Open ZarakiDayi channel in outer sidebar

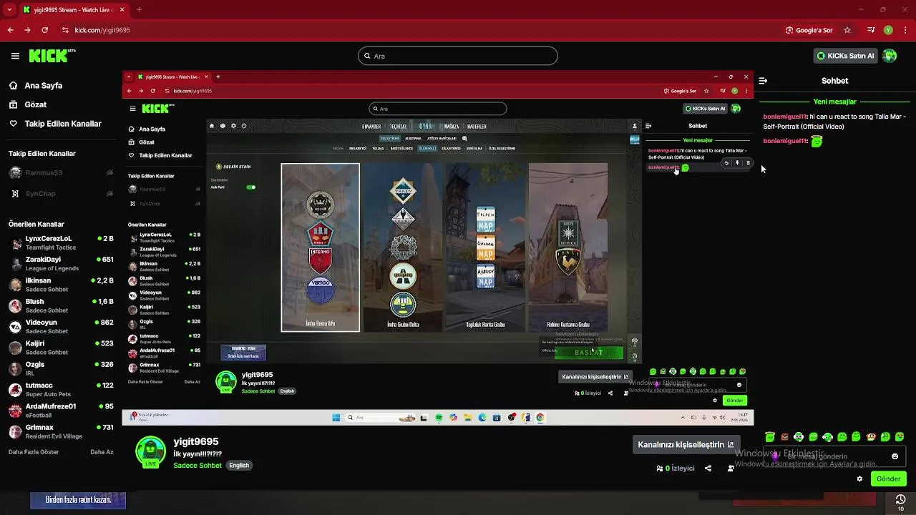point(61,263)
